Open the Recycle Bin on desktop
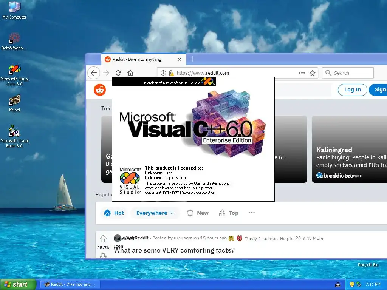The image size is (387, 290). 368,265
